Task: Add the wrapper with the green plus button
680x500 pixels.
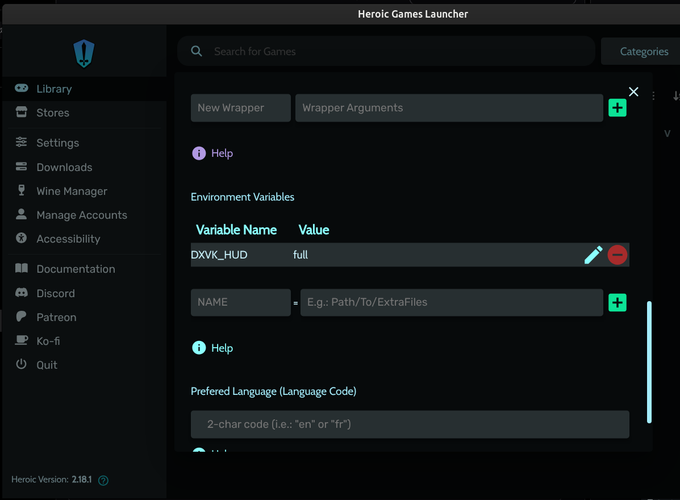Action: (618, 108)
